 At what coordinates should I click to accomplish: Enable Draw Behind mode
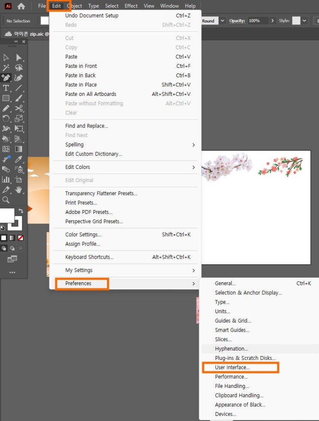point(12,248)
